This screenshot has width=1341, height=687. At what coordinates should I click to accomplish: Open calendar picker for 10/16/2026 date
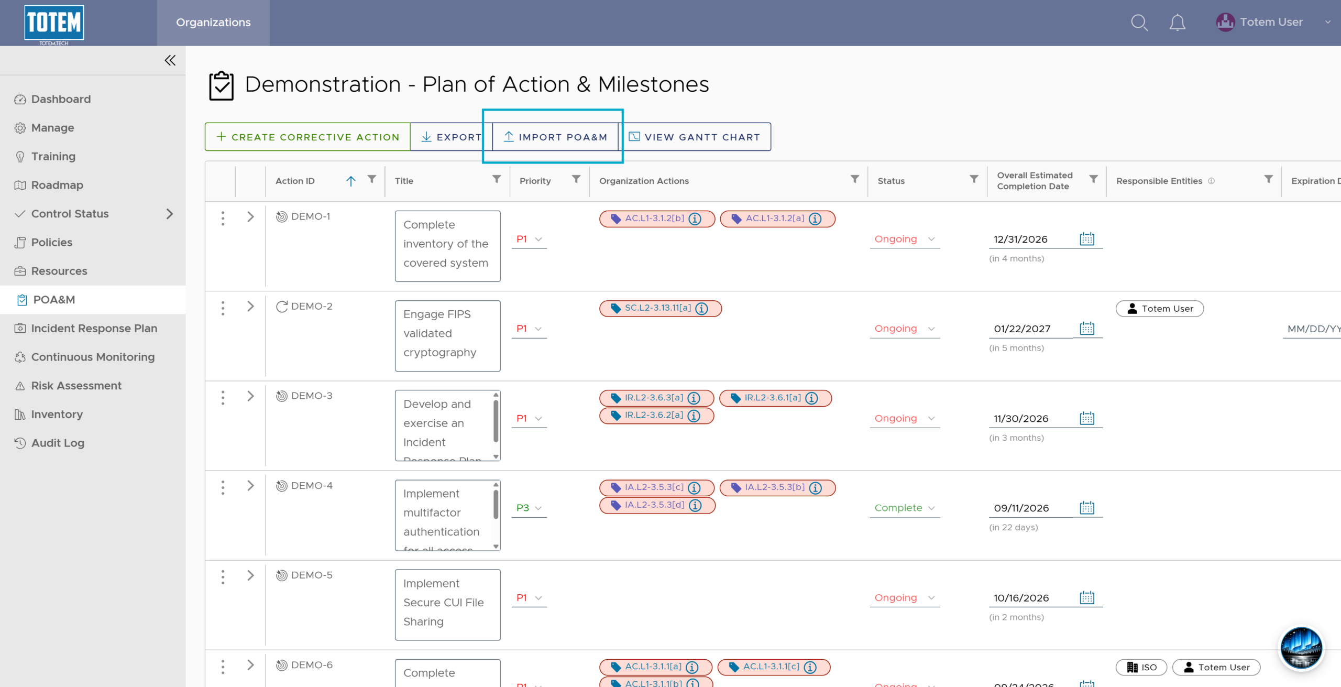click(x=1087, y=597)
